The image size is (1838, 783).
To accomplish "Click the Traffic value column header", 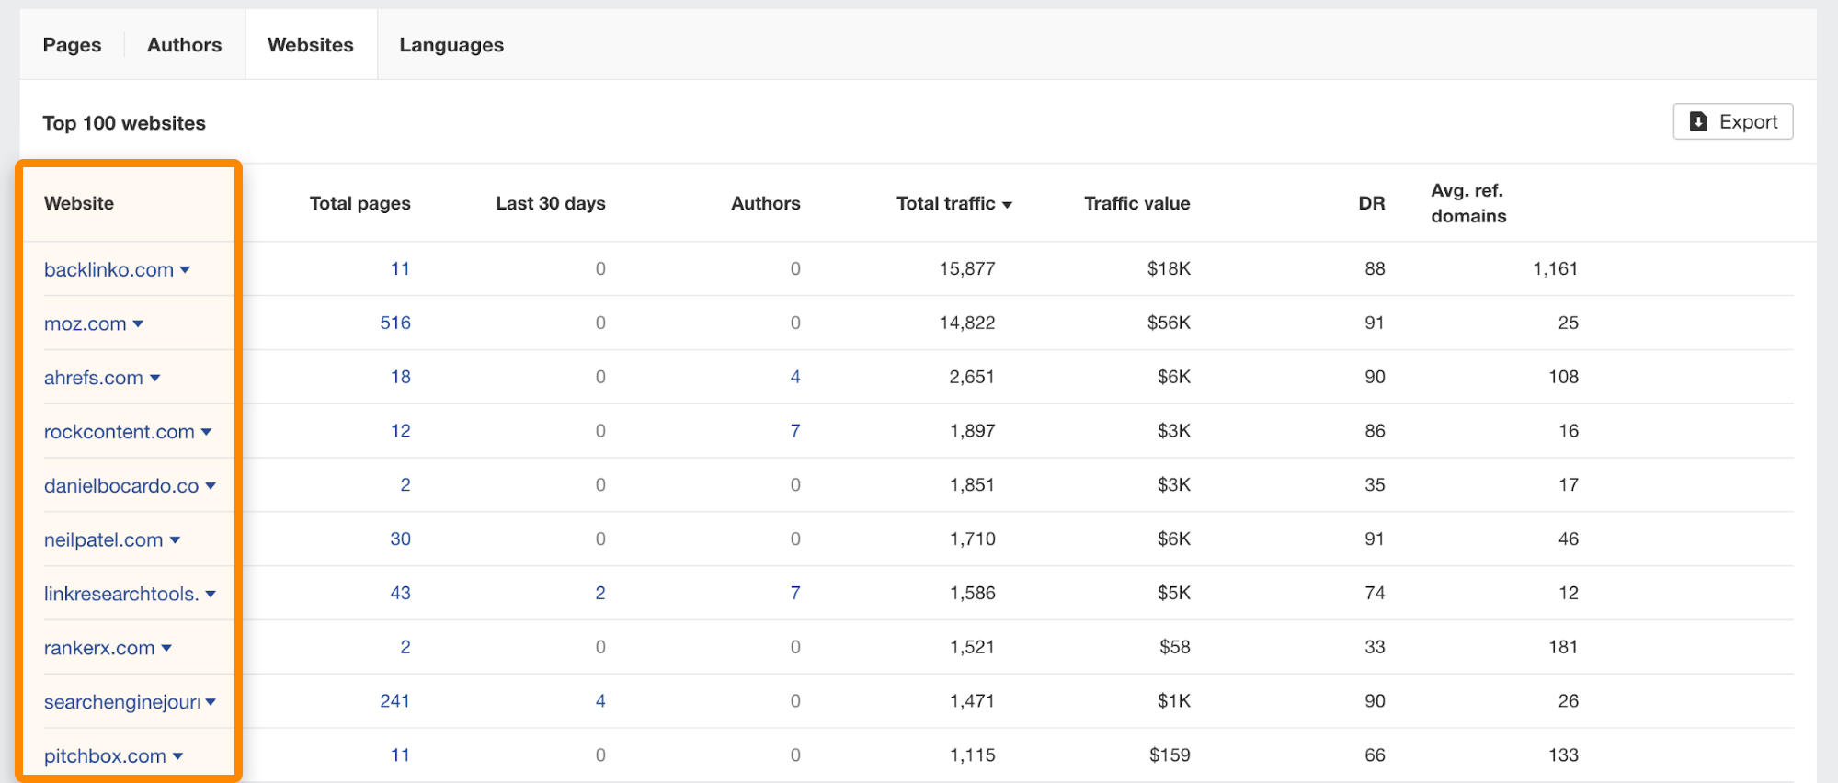I will coord(1136,203).
